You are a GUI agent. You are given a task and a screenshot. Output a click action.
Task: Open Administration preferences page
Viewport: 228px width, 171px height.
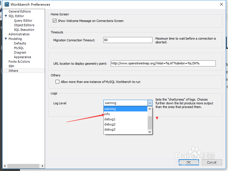(19, 34)
